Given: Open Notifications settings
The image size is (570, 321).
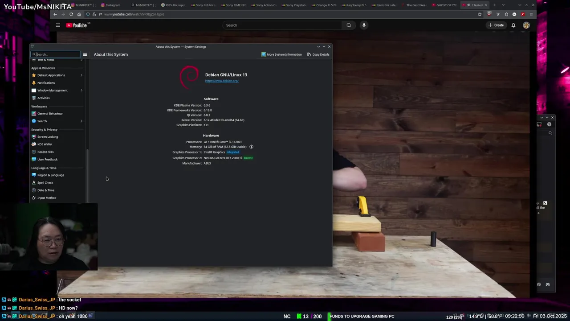Looking at the screenshot, I should click(57, 83).
